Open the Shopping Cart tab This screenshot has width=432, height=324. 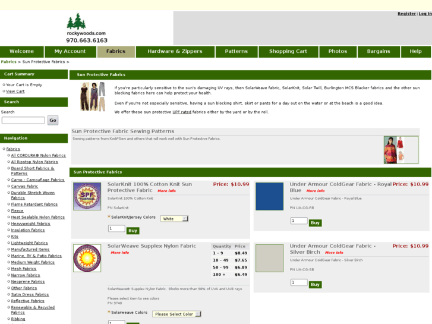pyautogui.click(x=288, y=52)
